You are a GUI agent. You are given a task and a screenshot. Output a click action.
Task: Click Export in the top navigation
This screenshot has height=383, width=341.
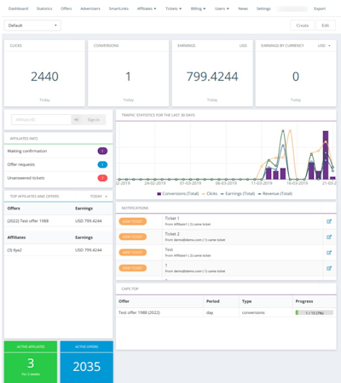320,9
